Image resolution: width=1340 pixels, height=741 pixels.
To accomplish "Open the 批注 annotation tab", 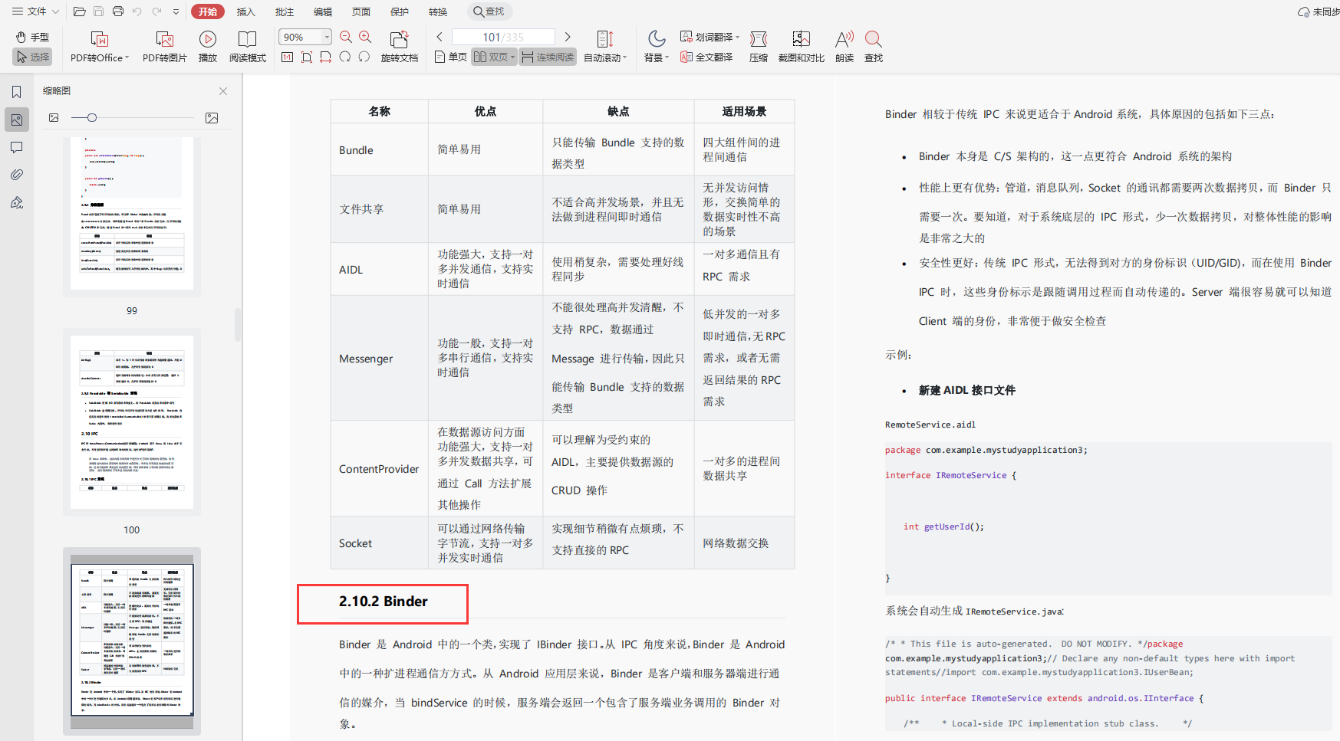I will pos(285,11).
